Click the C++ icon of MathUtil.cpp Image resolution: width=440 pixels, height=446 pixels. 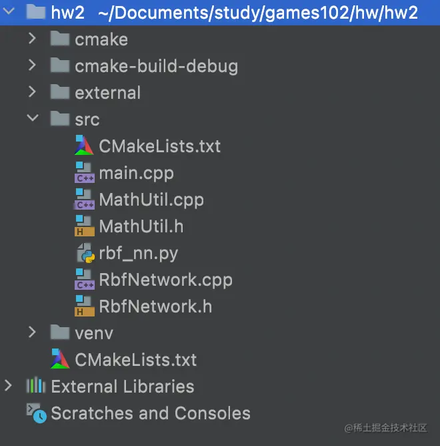tap(85, 199)
